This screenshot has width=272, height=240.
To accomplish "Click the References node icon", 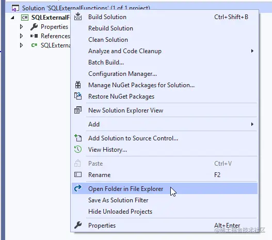I will point(34,36).
